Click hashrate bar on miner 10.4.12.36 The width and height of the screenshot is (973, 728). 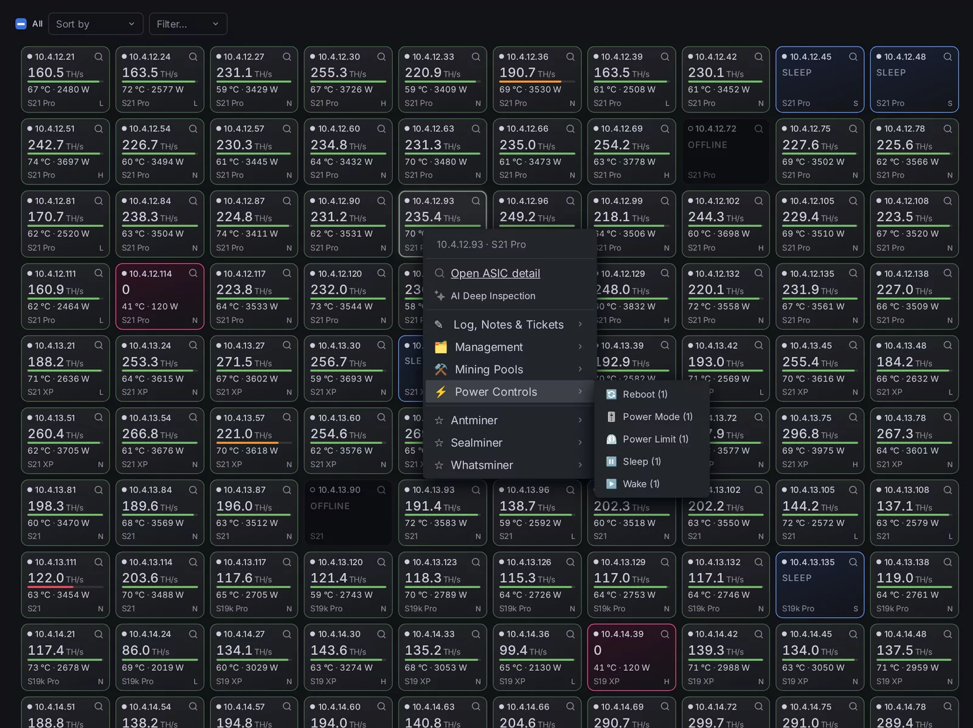click(537, 81)
